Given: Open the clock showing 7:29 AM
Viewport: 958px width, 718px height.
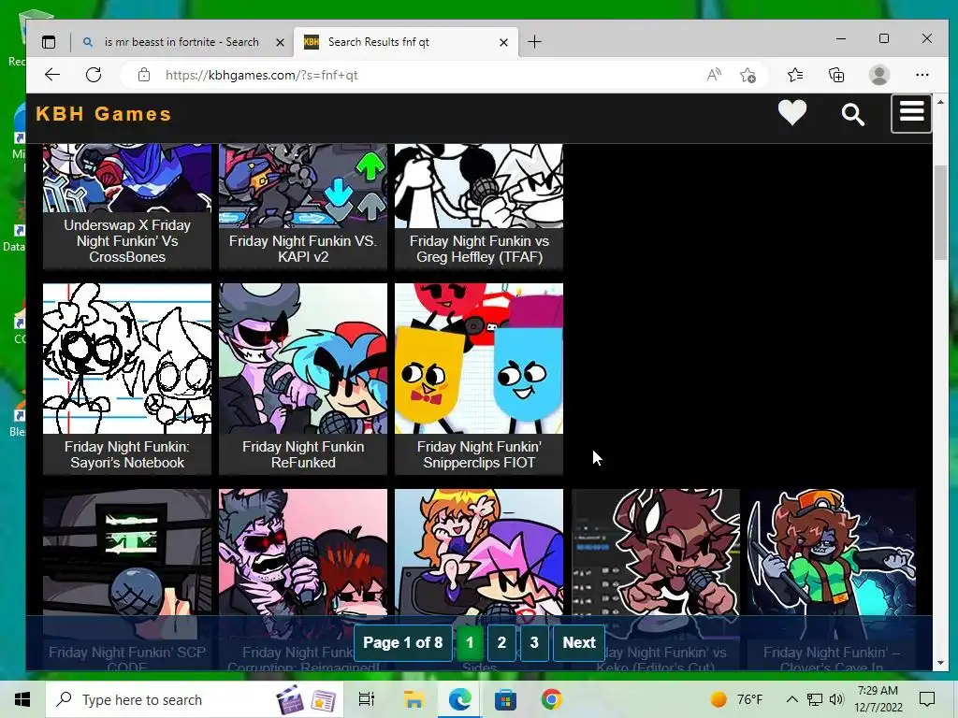Looking at the screenshot, I should 878,699.
